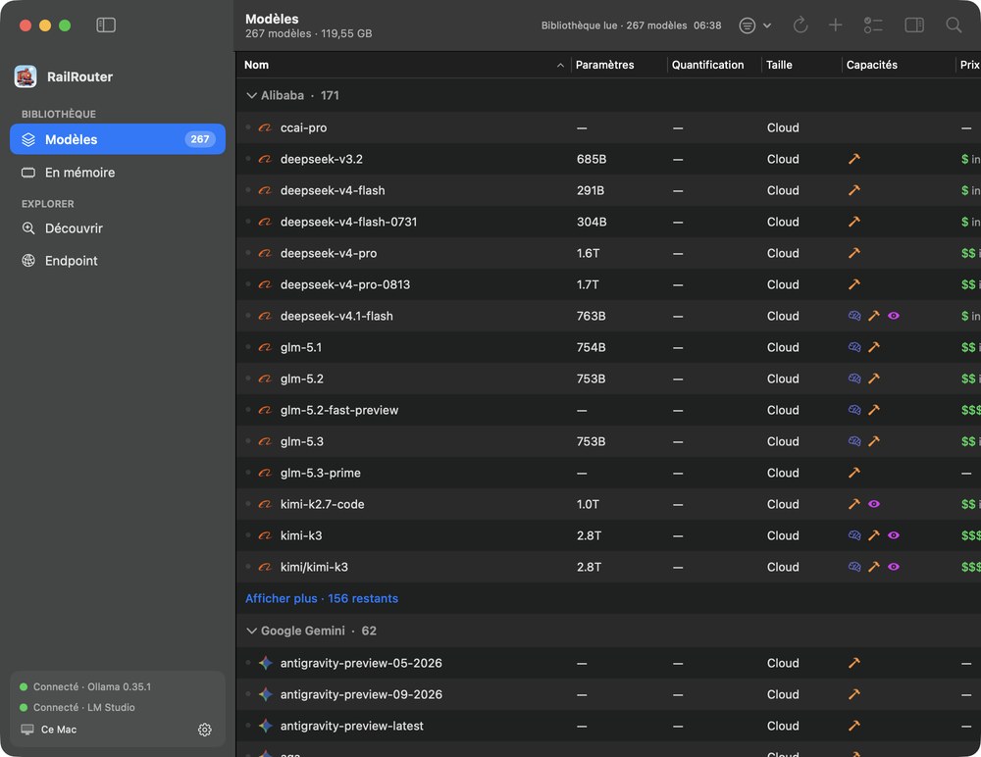Screen dimensions: 981x757
Task: Open the Modèles section in the sidebar
Action: (118, 139)
